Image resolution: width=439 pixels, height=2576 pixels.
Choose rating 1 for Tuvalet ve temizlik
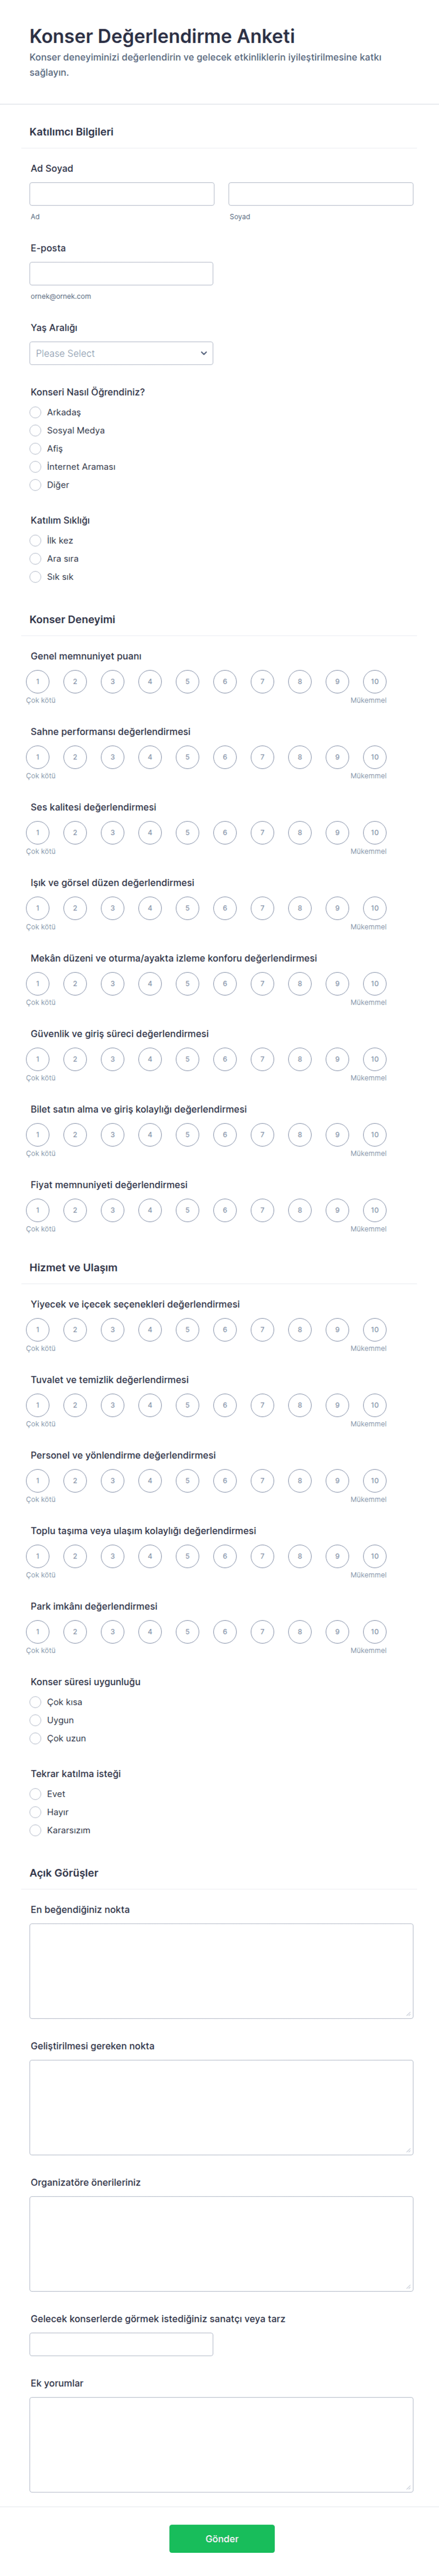pyautogui.click(x=38, y=1405)
